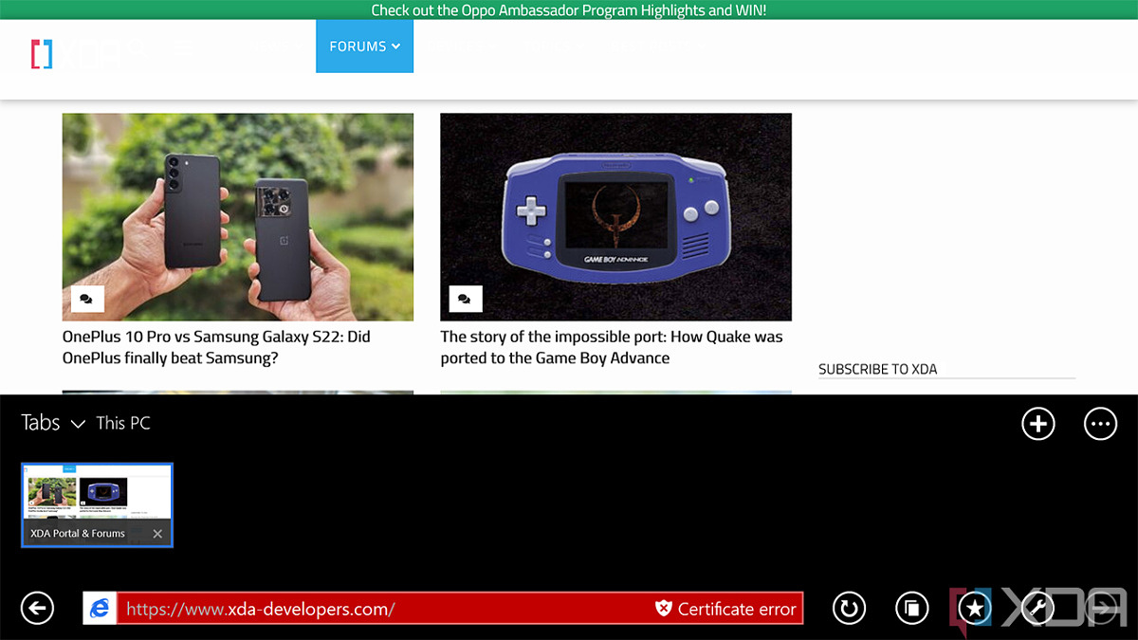Select the XDA Portal & Forums tab thumbnail

click(x=97, y=493)
